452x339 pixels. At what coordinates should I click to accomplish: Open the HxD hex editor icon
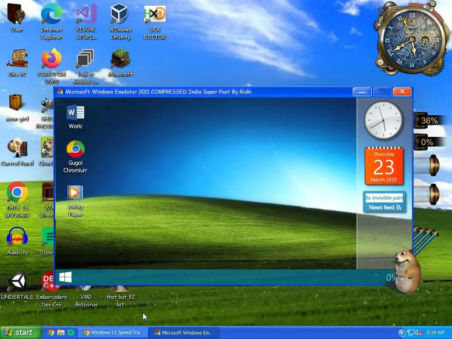click(x=154, y=15)
